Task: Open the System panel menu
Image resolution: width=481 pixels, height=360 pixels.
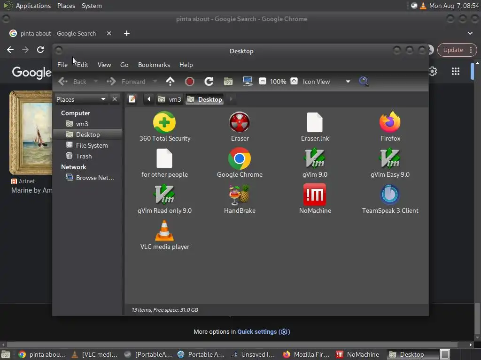Action: click(92, 6)
